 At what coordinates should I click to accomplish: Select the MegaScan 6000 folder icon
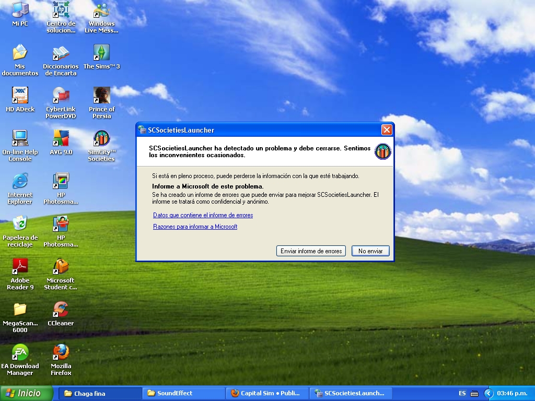[x=20, y=317]
